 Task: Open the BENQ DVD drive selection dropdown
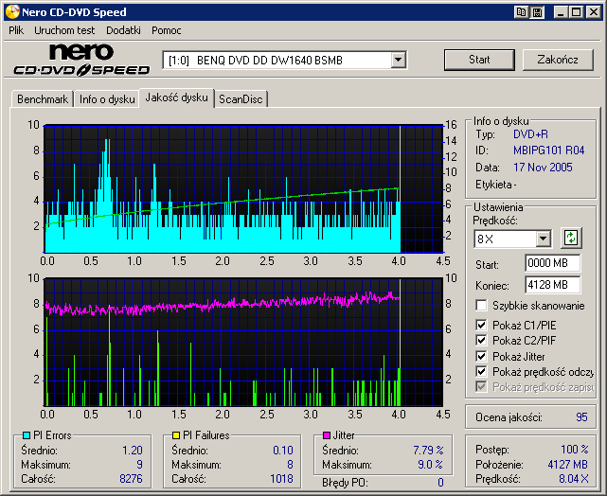point(399,61)
